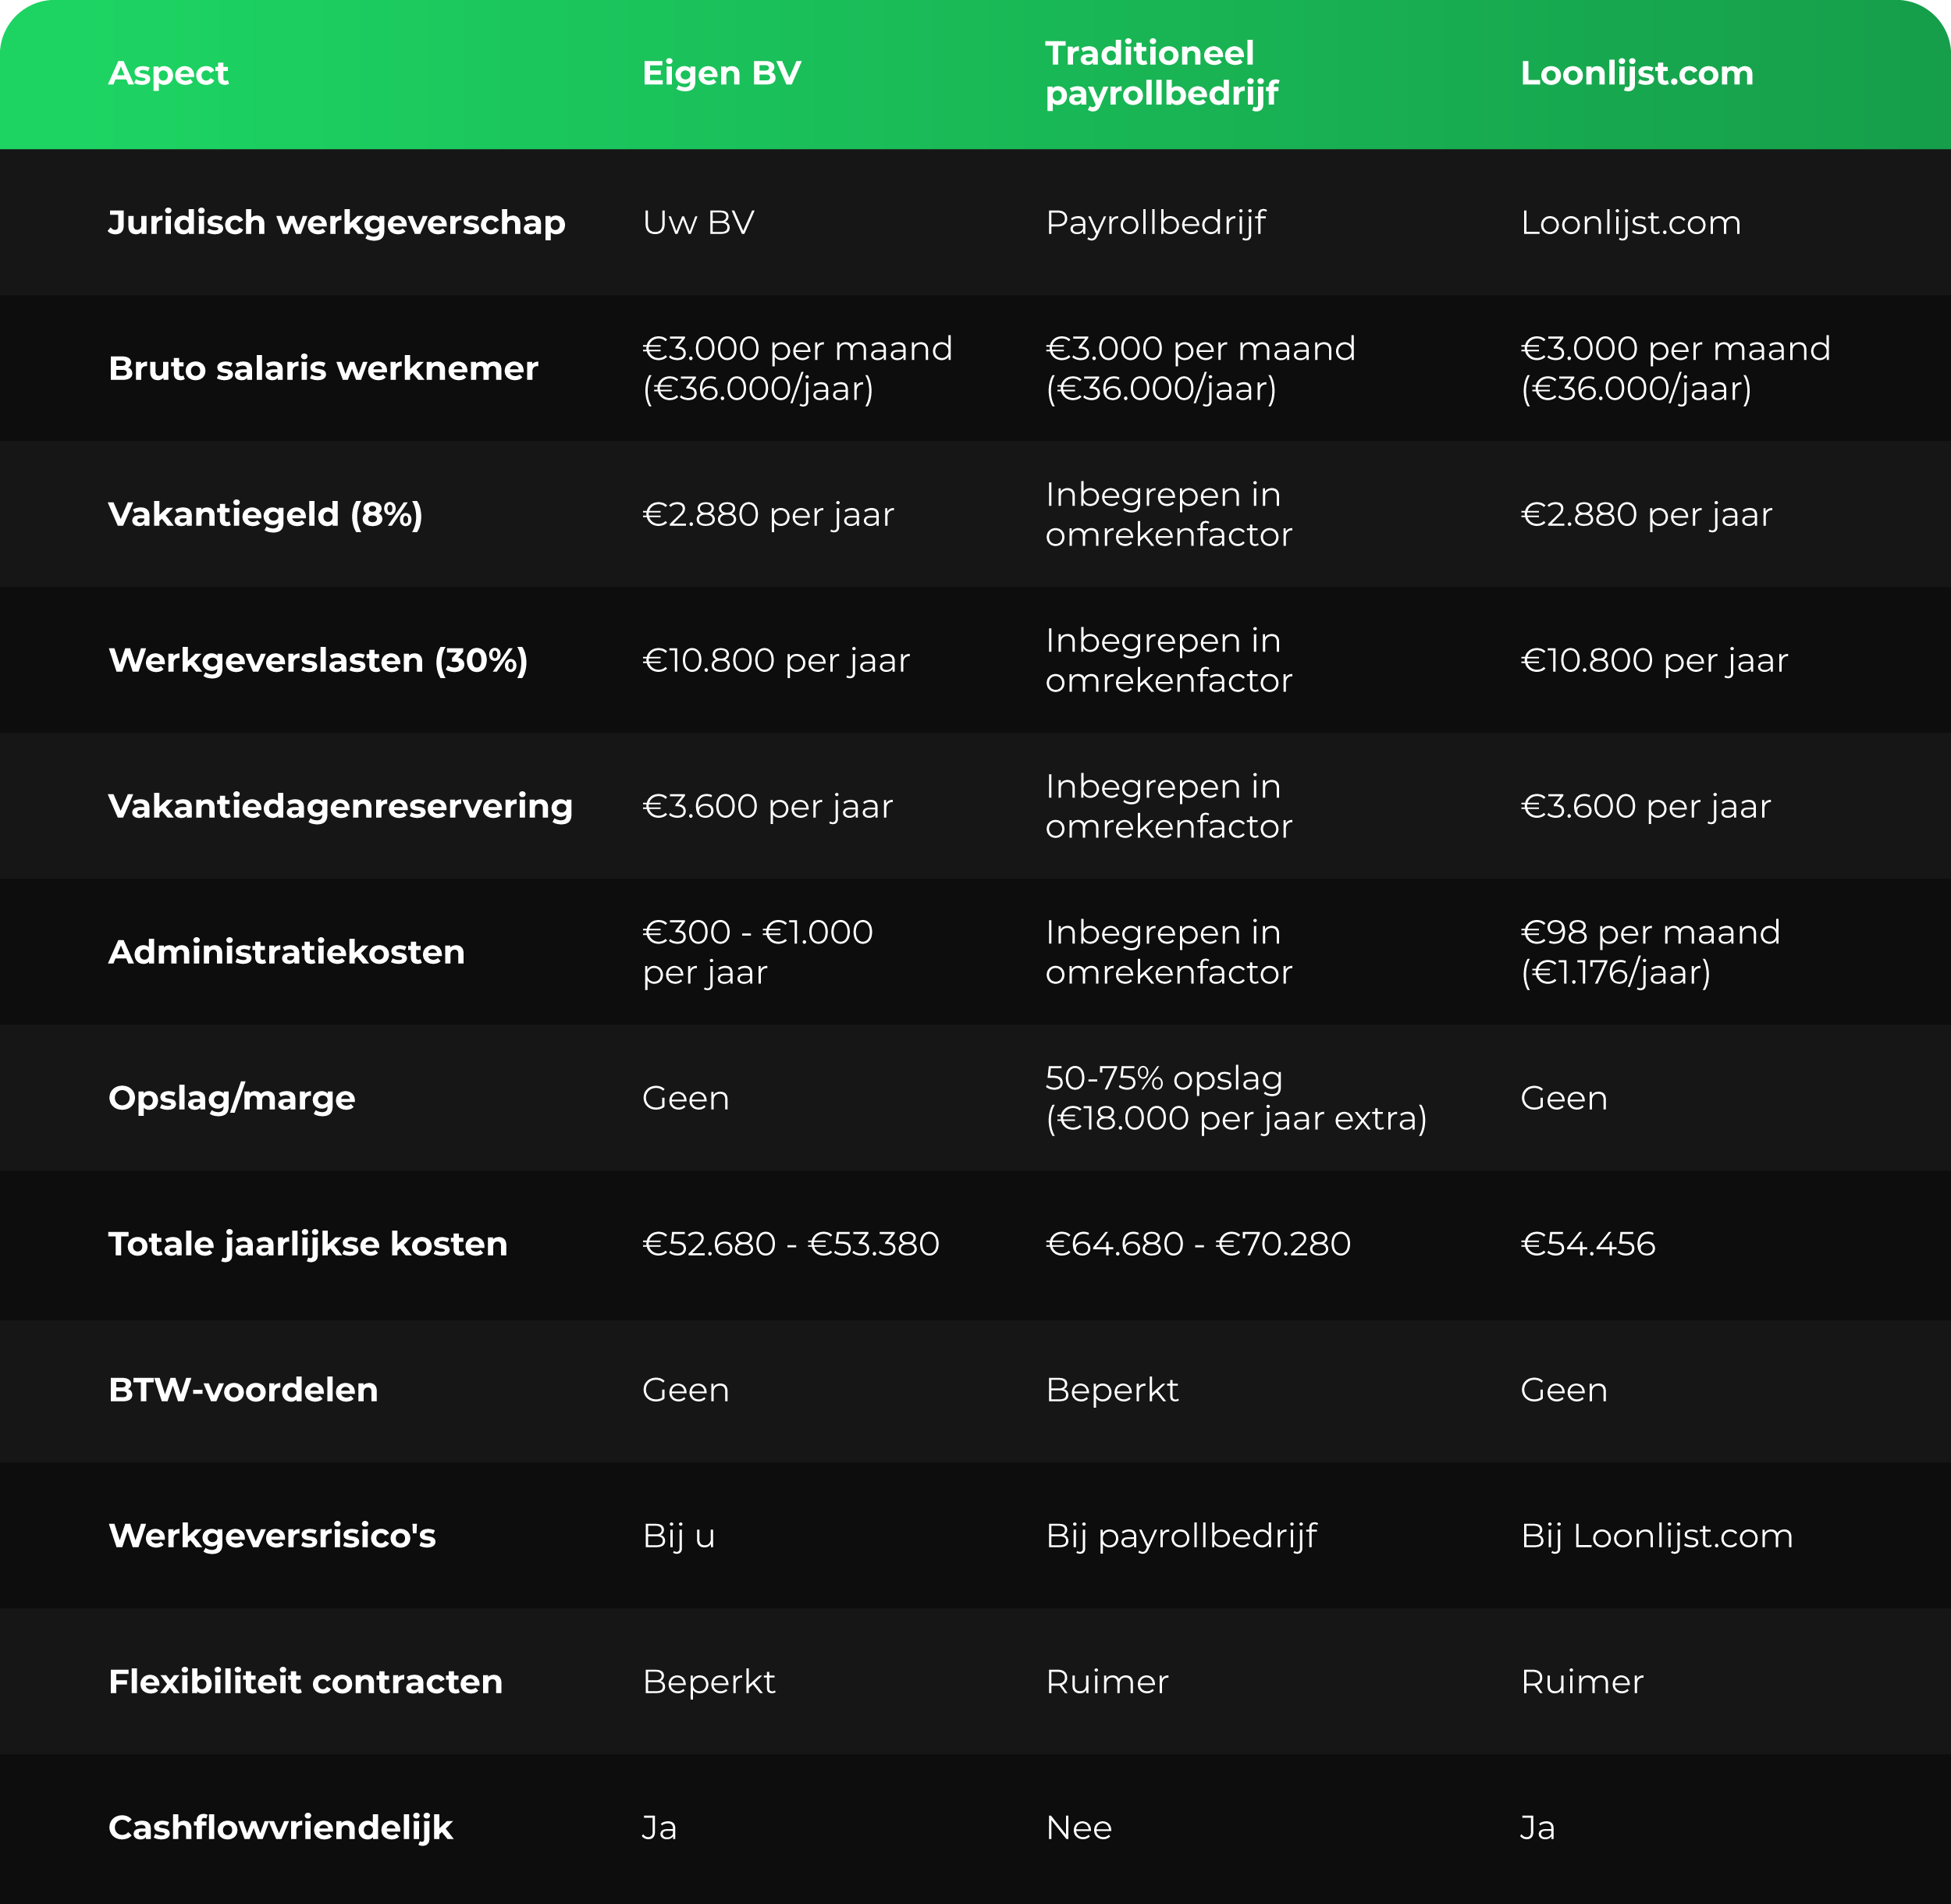Click the "Flexibiliteit contracten" row label

point(305,1682)
